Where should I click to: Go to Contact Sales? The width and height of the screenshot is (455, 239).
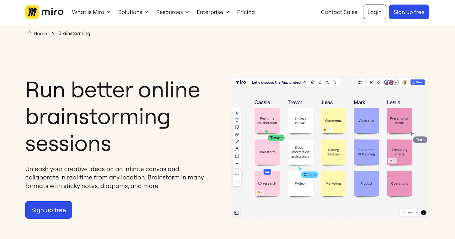339,12
